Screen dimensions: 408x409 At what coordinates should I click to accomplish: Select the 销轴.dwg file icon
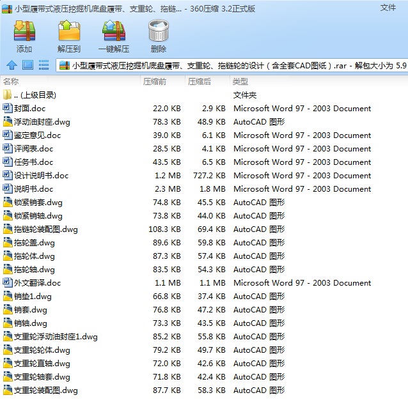tap(8, 323)
